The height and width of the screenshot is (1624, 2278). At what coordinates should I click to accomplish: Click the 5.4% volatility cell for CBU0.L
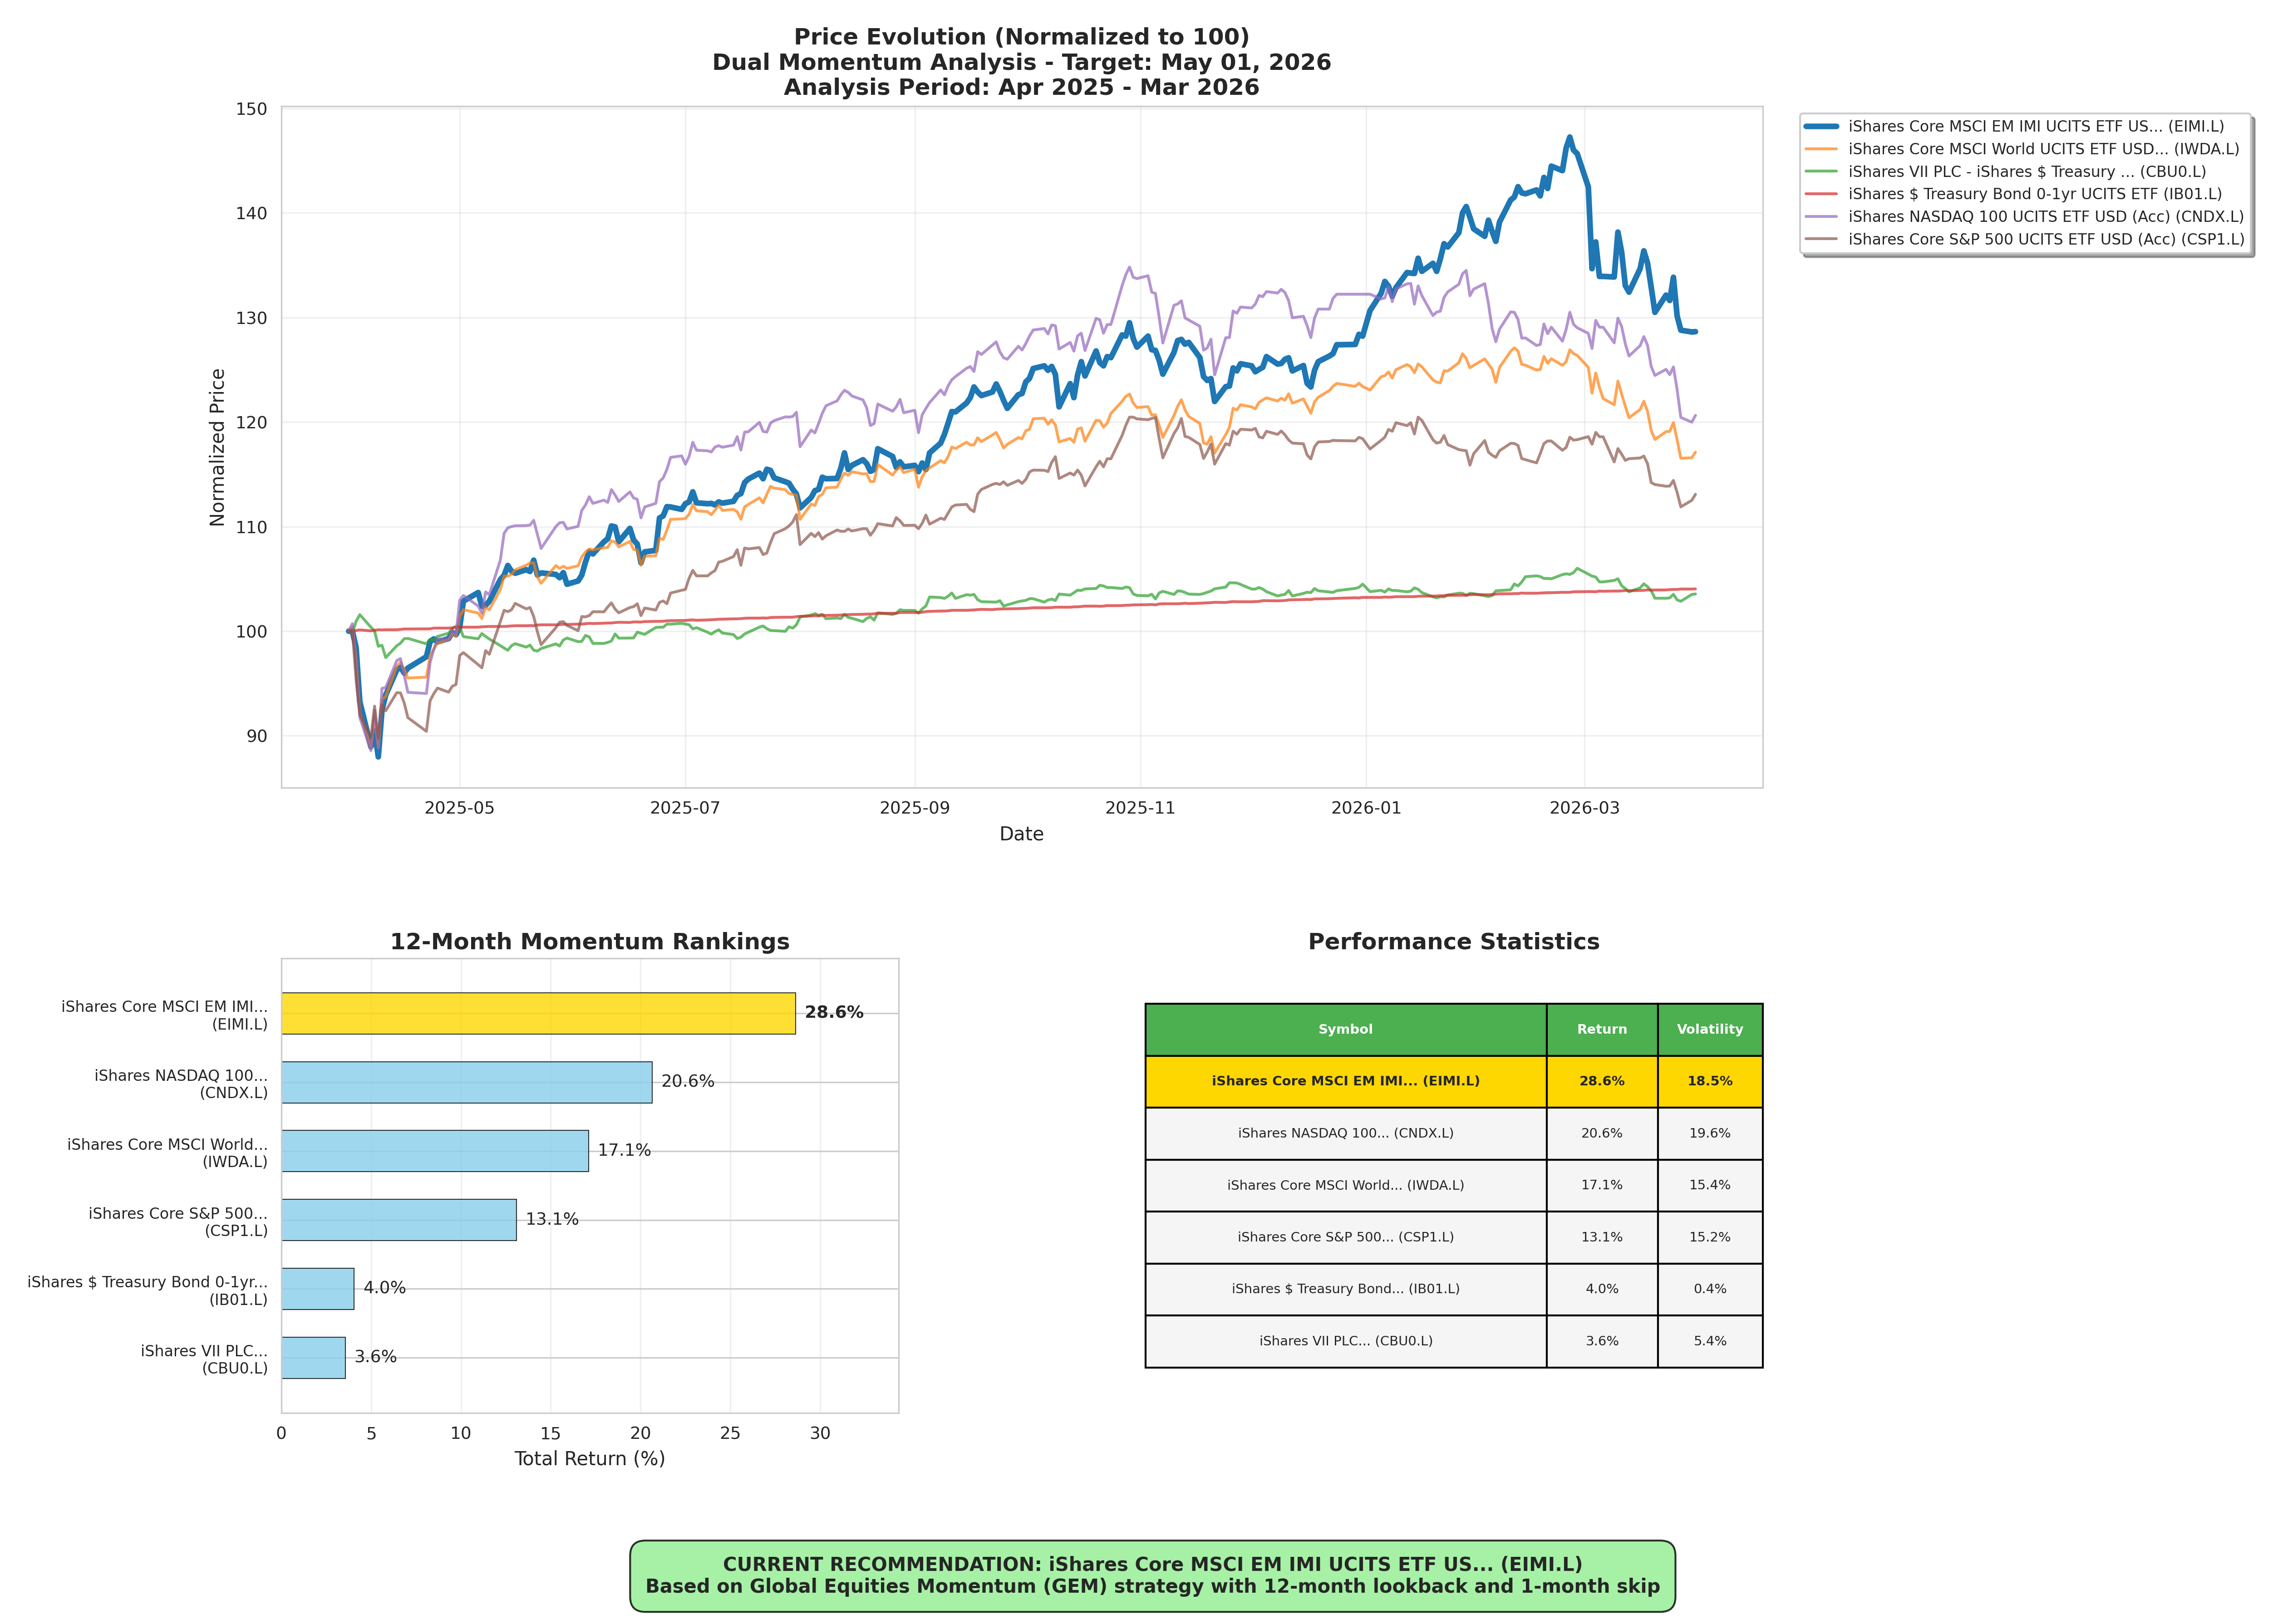(1710, 1342)
